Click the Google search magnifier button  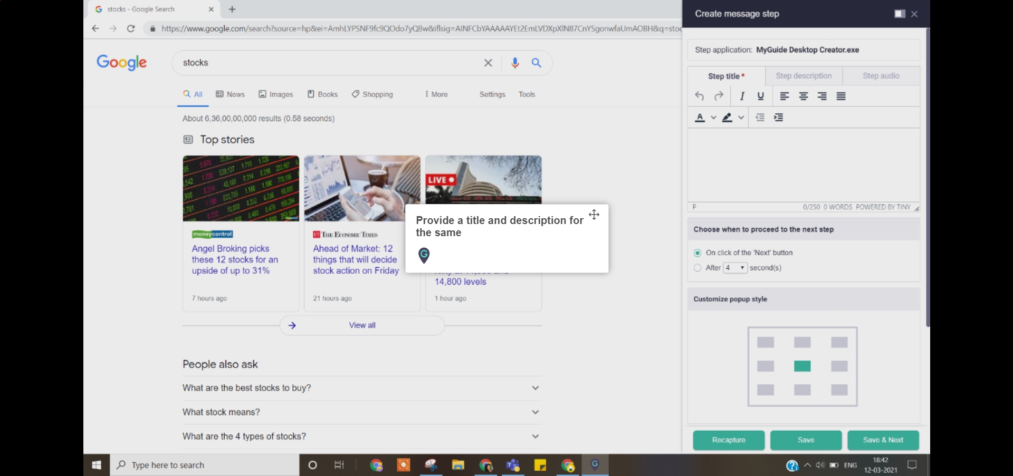pyautogui.click(x=537, y=63)
